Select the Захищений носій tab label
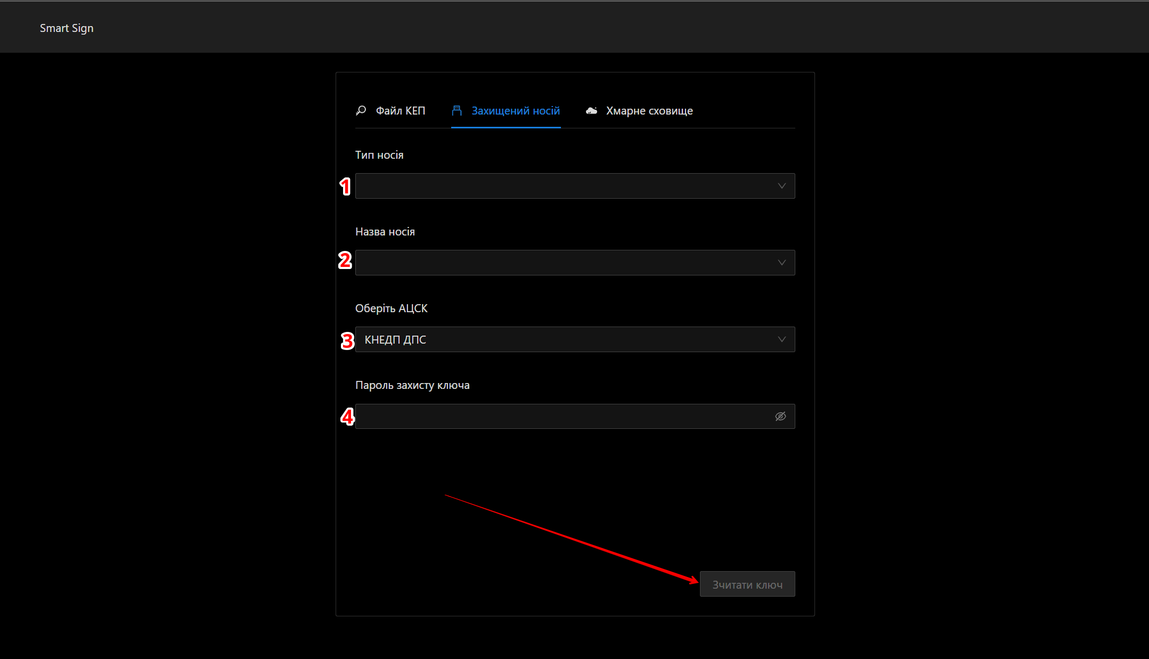 [x=515, y=111]
